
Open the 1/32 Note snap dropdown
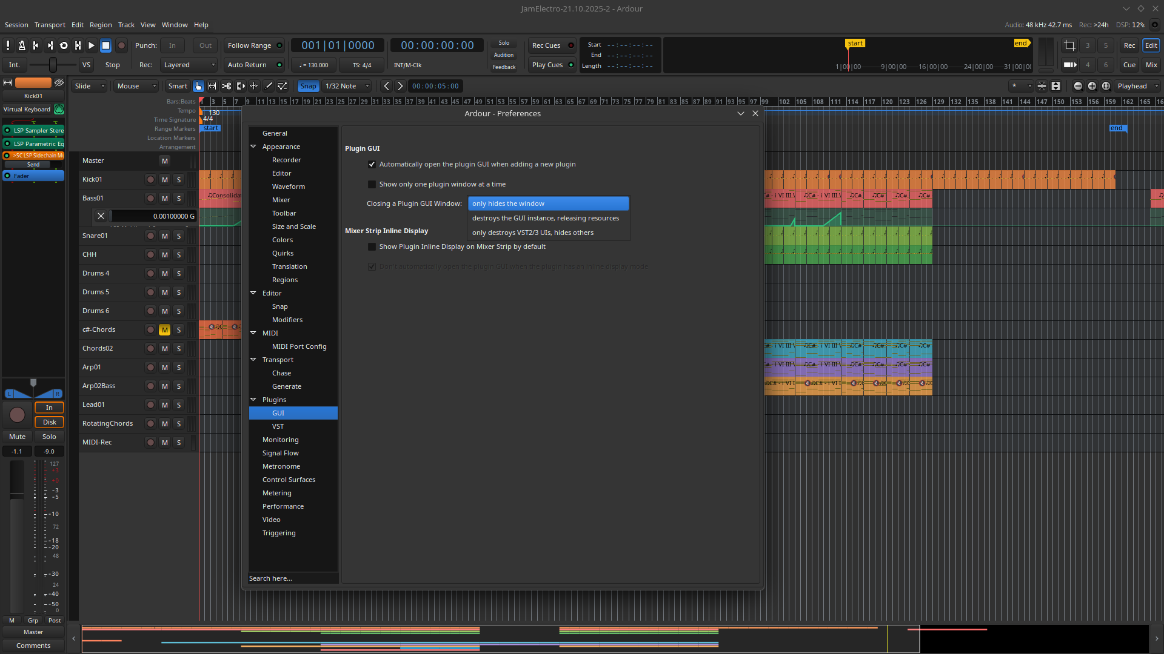(x=347, y=86)
